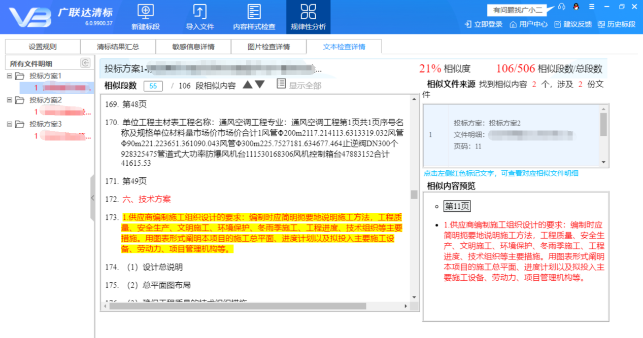The image size is (643, 338).
Task: Open the 图片检查详情 tab
Action: tap(269, 46)
